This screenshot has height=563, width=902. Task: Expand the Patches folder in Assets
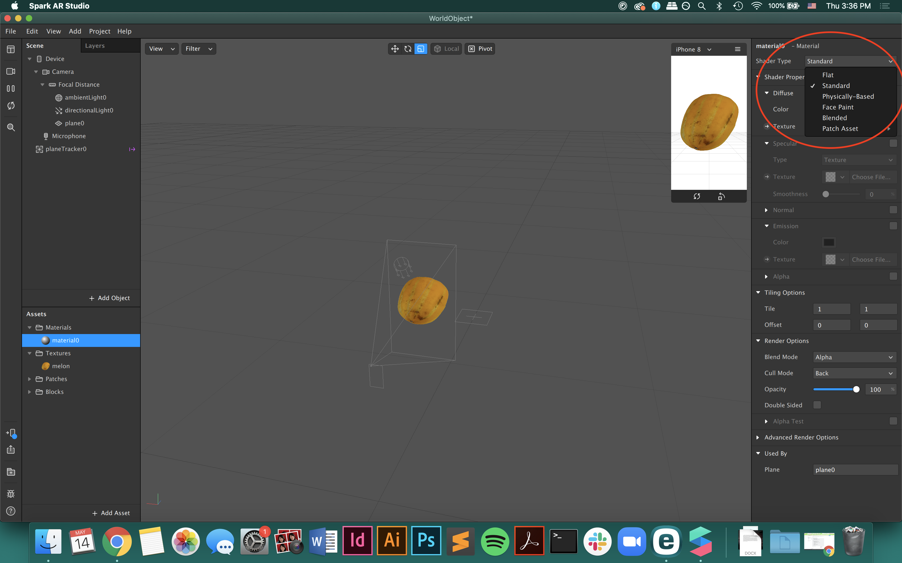pos(30,379)
